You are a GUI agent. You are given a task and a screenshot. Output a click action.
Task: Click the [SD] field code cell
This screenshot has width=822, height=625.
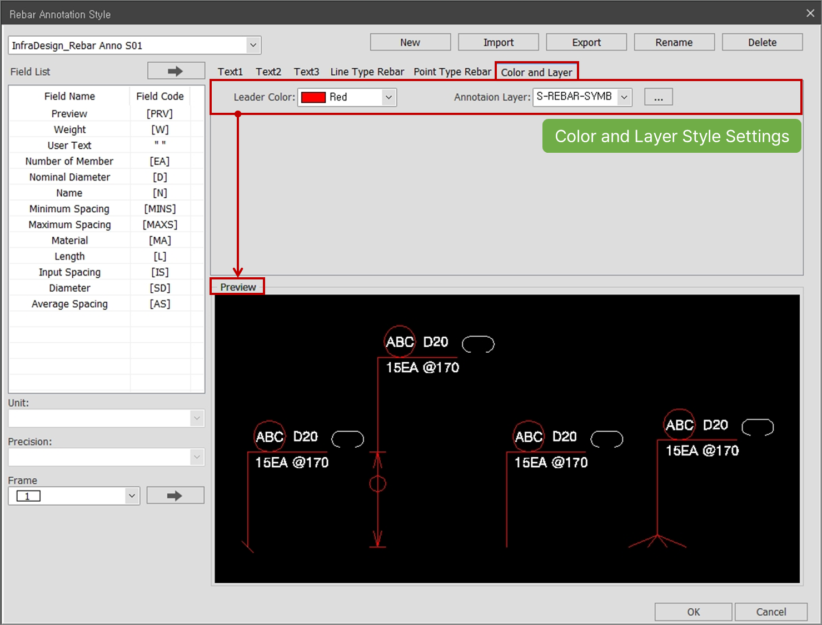(160, 288)
